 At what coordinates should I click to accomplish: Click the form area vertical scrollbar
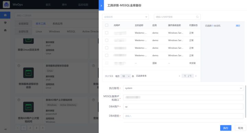(245, 101)
